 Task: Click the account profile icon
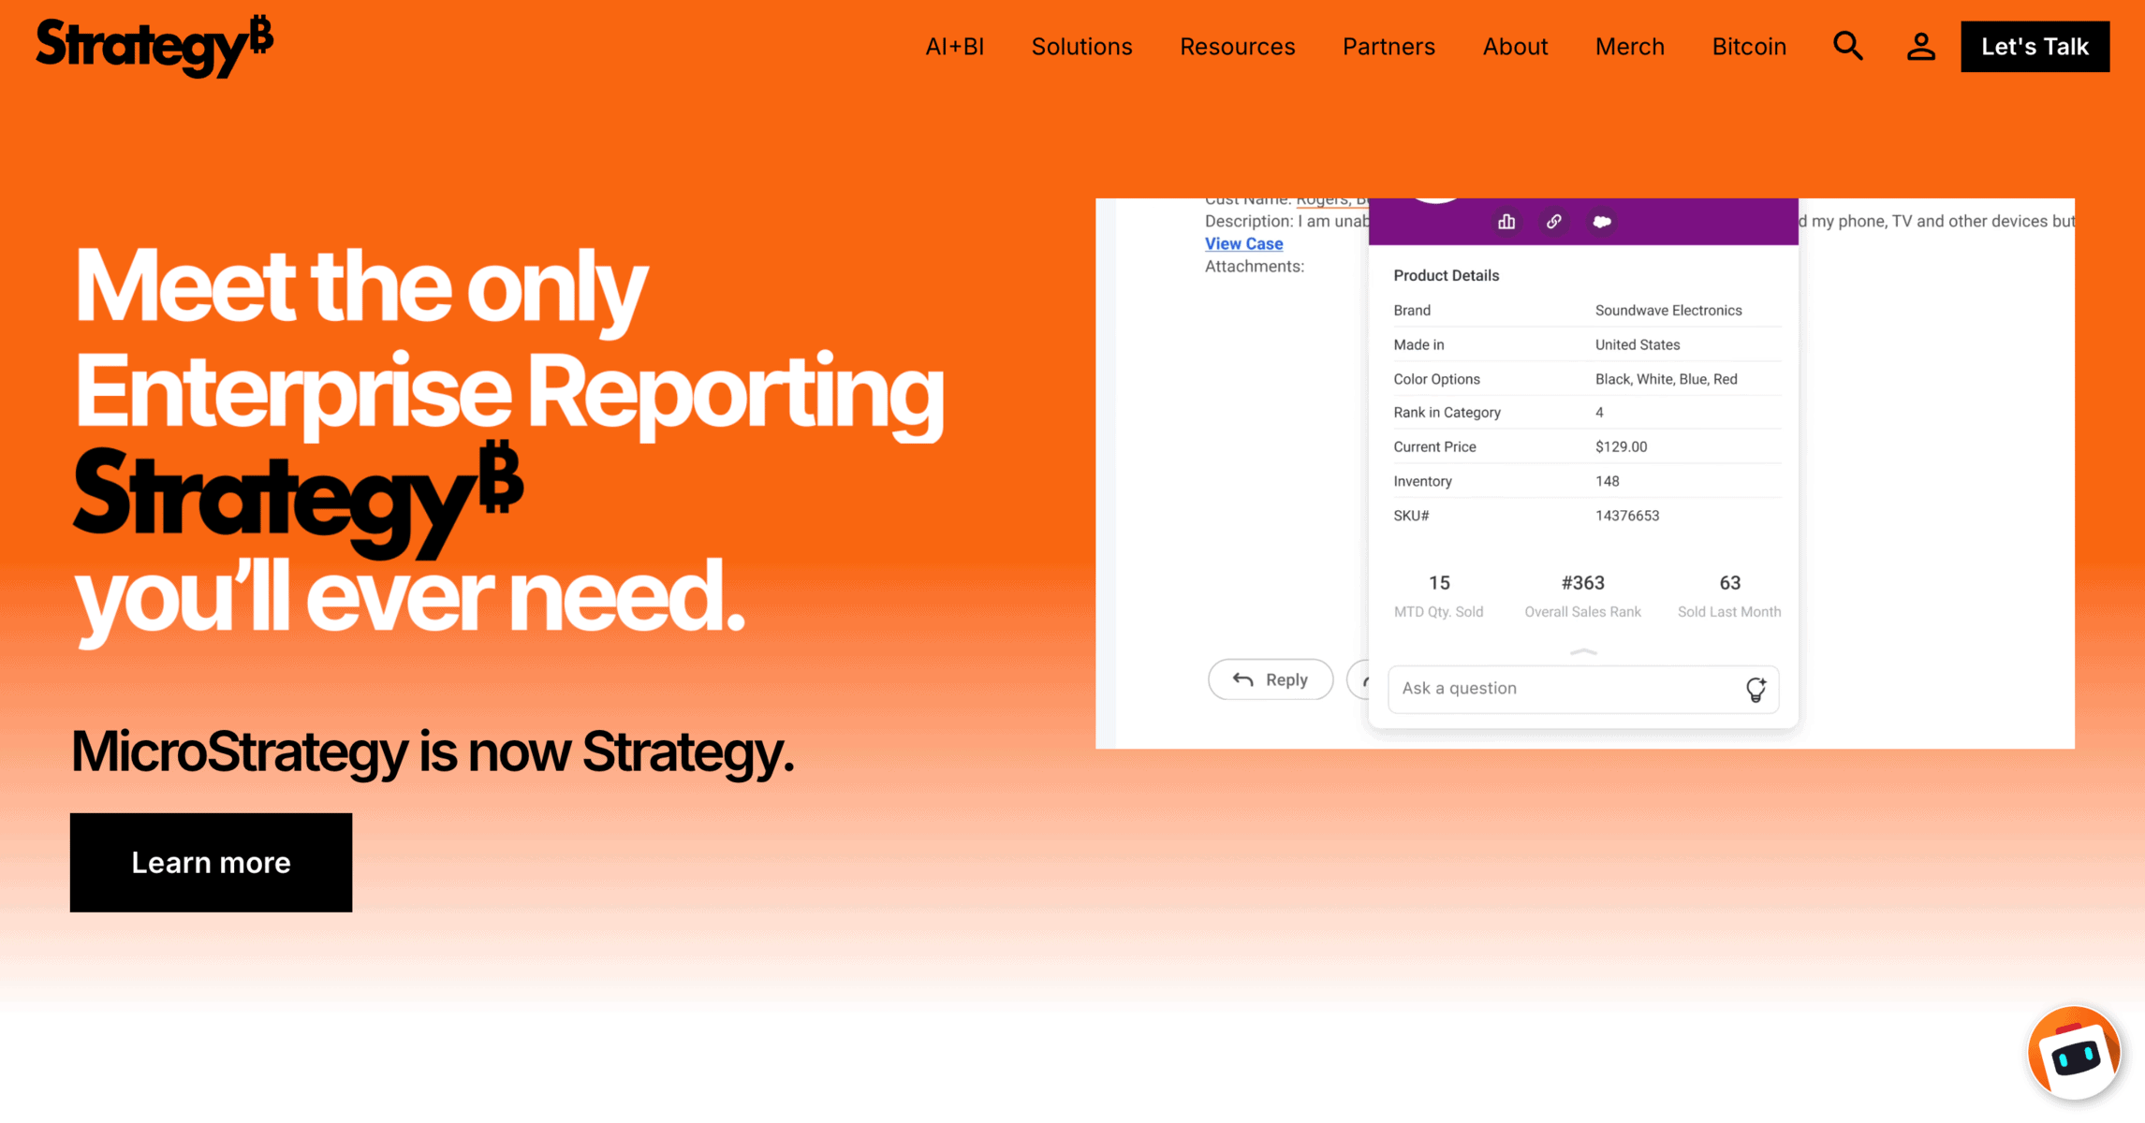[1921, 46]
